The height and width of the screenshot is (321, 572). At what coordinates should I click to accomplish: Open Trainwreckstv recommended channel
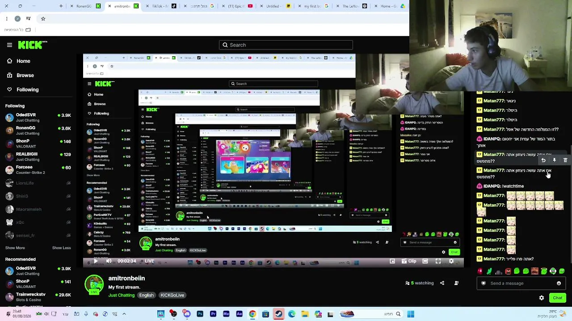(38, 297)
